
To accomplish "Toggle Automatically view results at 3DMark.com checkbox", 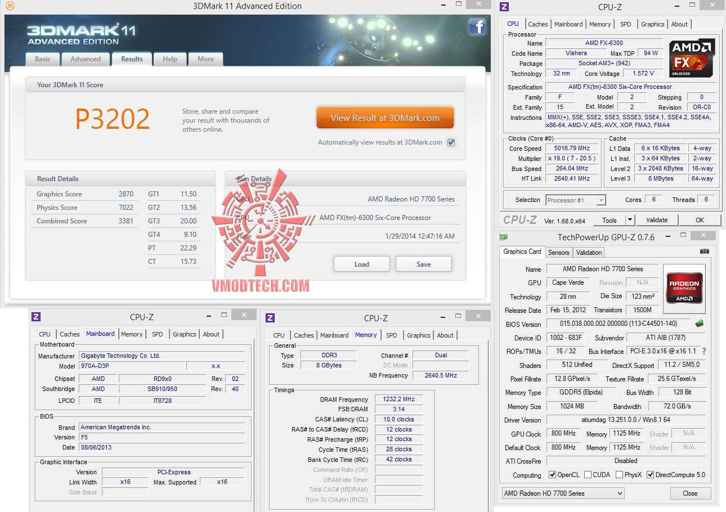I will [451, 142].
